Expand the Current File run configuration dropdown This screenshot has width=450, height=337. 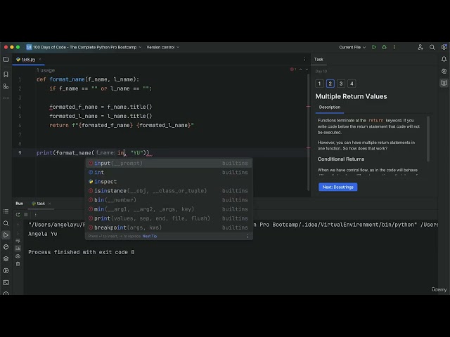tap(352, 47)
